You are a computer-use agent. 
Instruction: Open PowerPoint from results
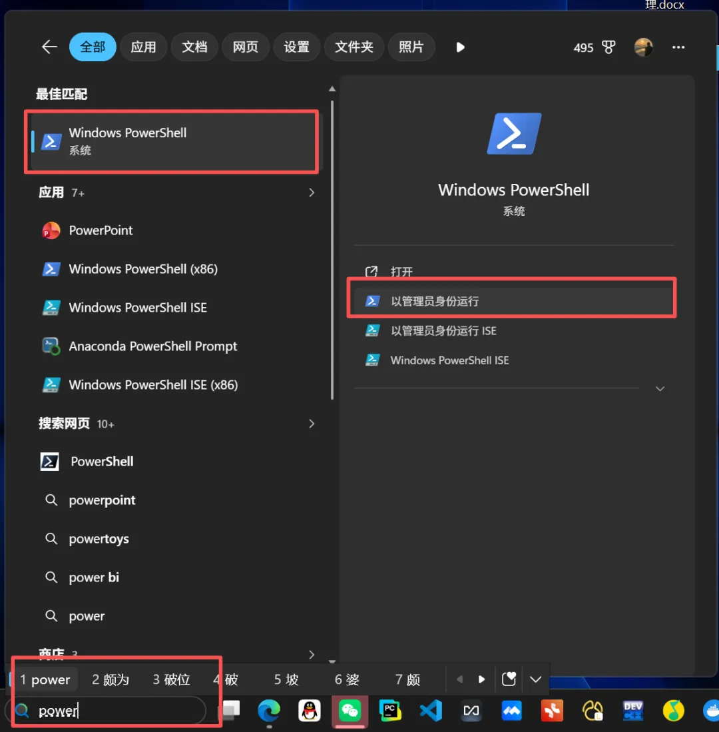point(177,230)
